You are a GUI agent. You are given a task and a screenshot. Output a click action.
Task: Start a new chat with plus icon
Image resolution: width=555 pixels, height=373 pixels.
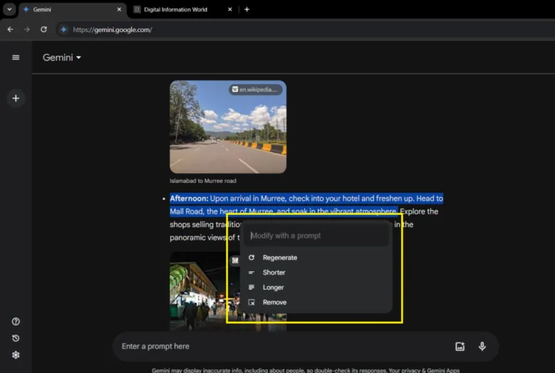click(x=16, y=98)
